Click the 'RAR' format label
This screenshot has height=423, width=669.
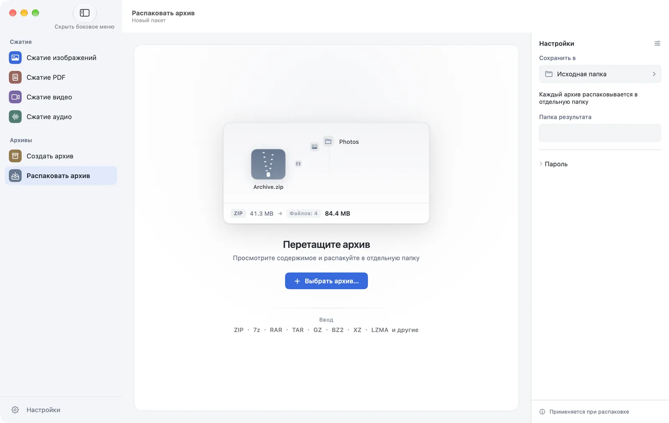coord(276,330)
